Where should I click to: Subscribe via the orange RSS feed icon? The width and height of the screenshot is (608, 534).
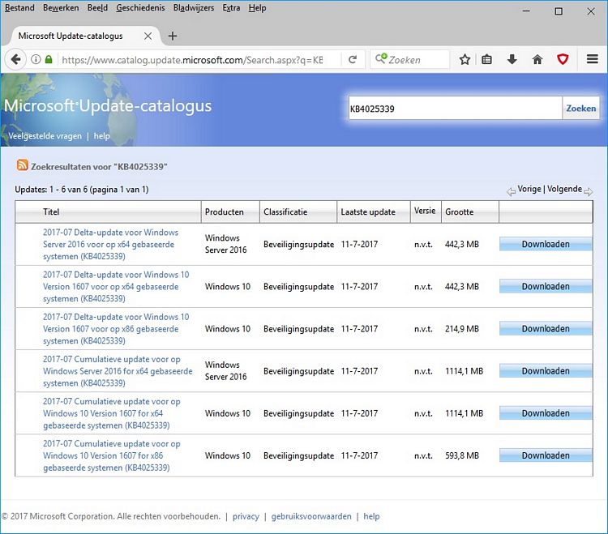[x=22, y=165]
